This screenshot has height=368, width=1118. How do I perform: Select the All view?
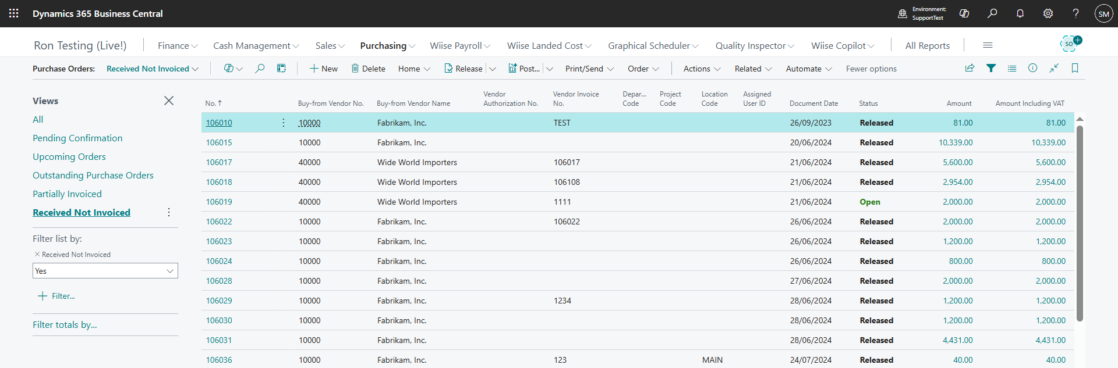coord(38,119)
